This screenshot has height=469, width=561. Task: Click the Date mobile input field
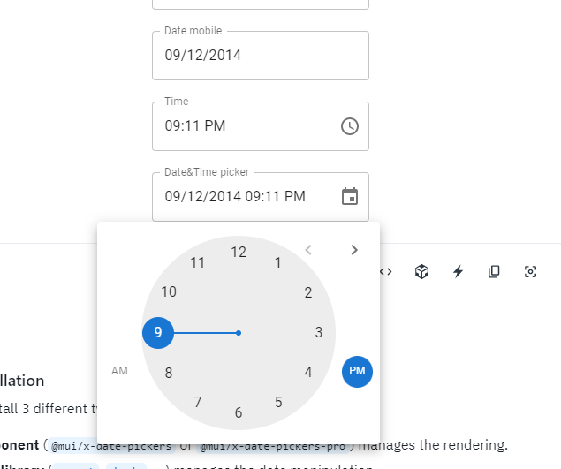(261, 56)
